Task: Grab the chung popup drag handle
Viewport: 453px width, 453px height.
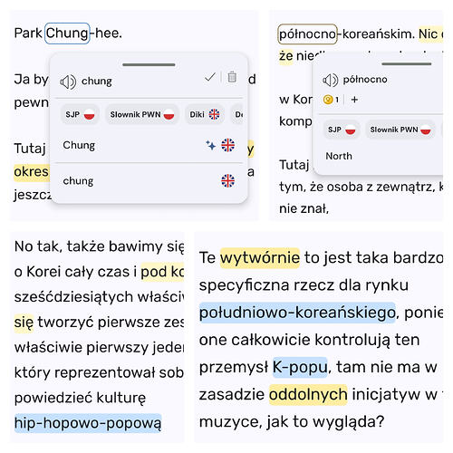Action: (149, 64)
